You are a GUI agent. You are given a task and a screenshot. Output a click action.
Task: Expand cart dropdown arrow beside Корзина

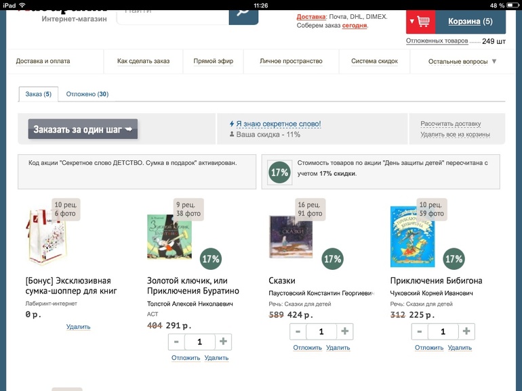411,22
